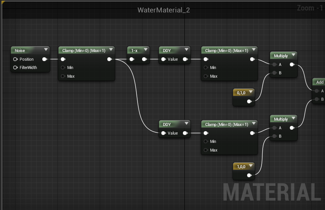
Task: Click the 0,1,0 constant output pin
Action: pyautogui.click(x=249, y=101)
